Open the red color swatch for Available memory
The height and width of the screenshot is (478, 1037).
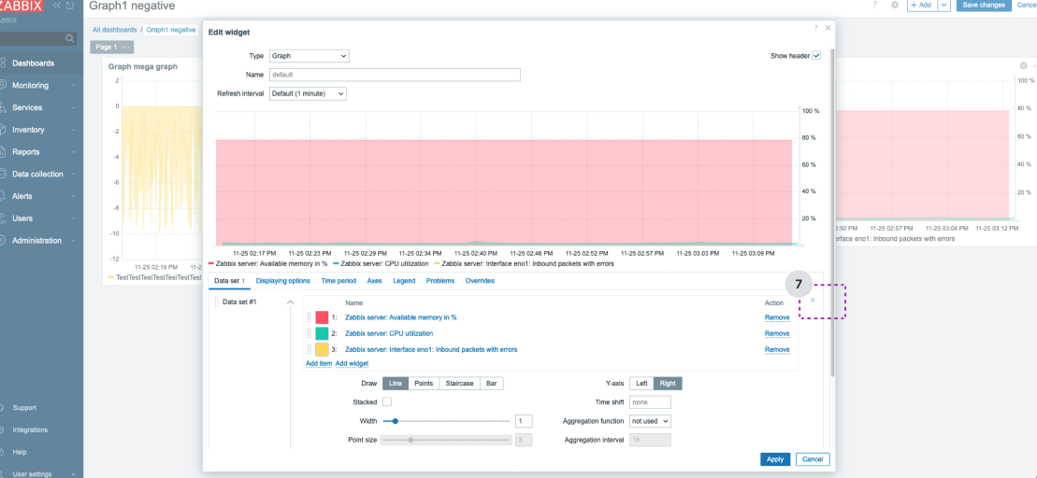[x=322, y=317]
